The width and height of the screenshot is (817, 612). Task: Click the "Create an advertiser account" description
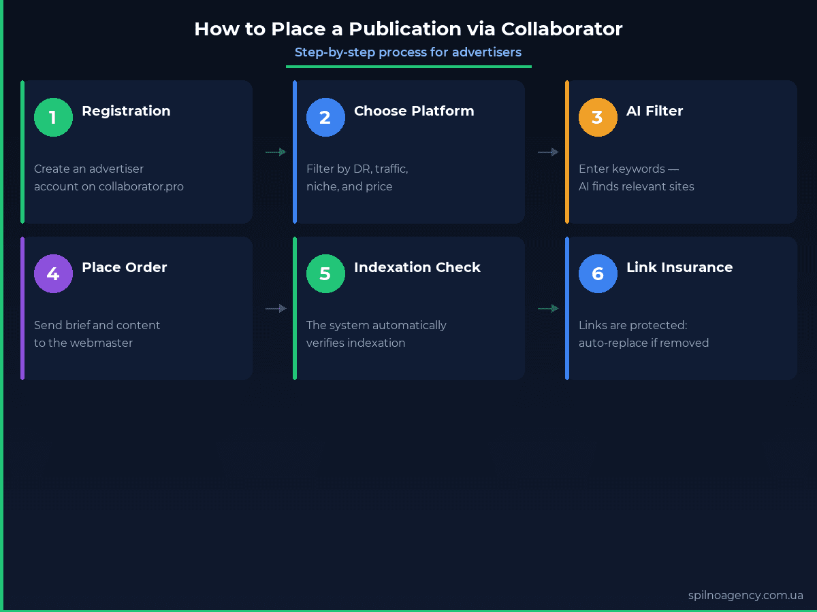pyautogui.click(x=109, y=177)
